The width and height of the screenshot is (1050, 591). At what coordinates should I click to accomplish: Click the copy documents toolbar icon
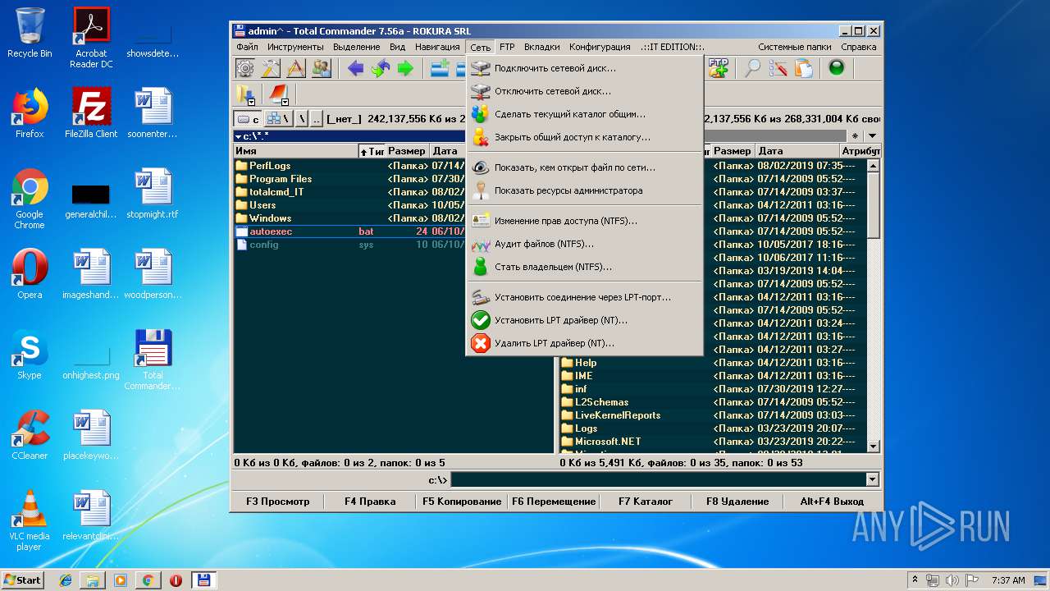pyautogui.click(x=803, y=68)
